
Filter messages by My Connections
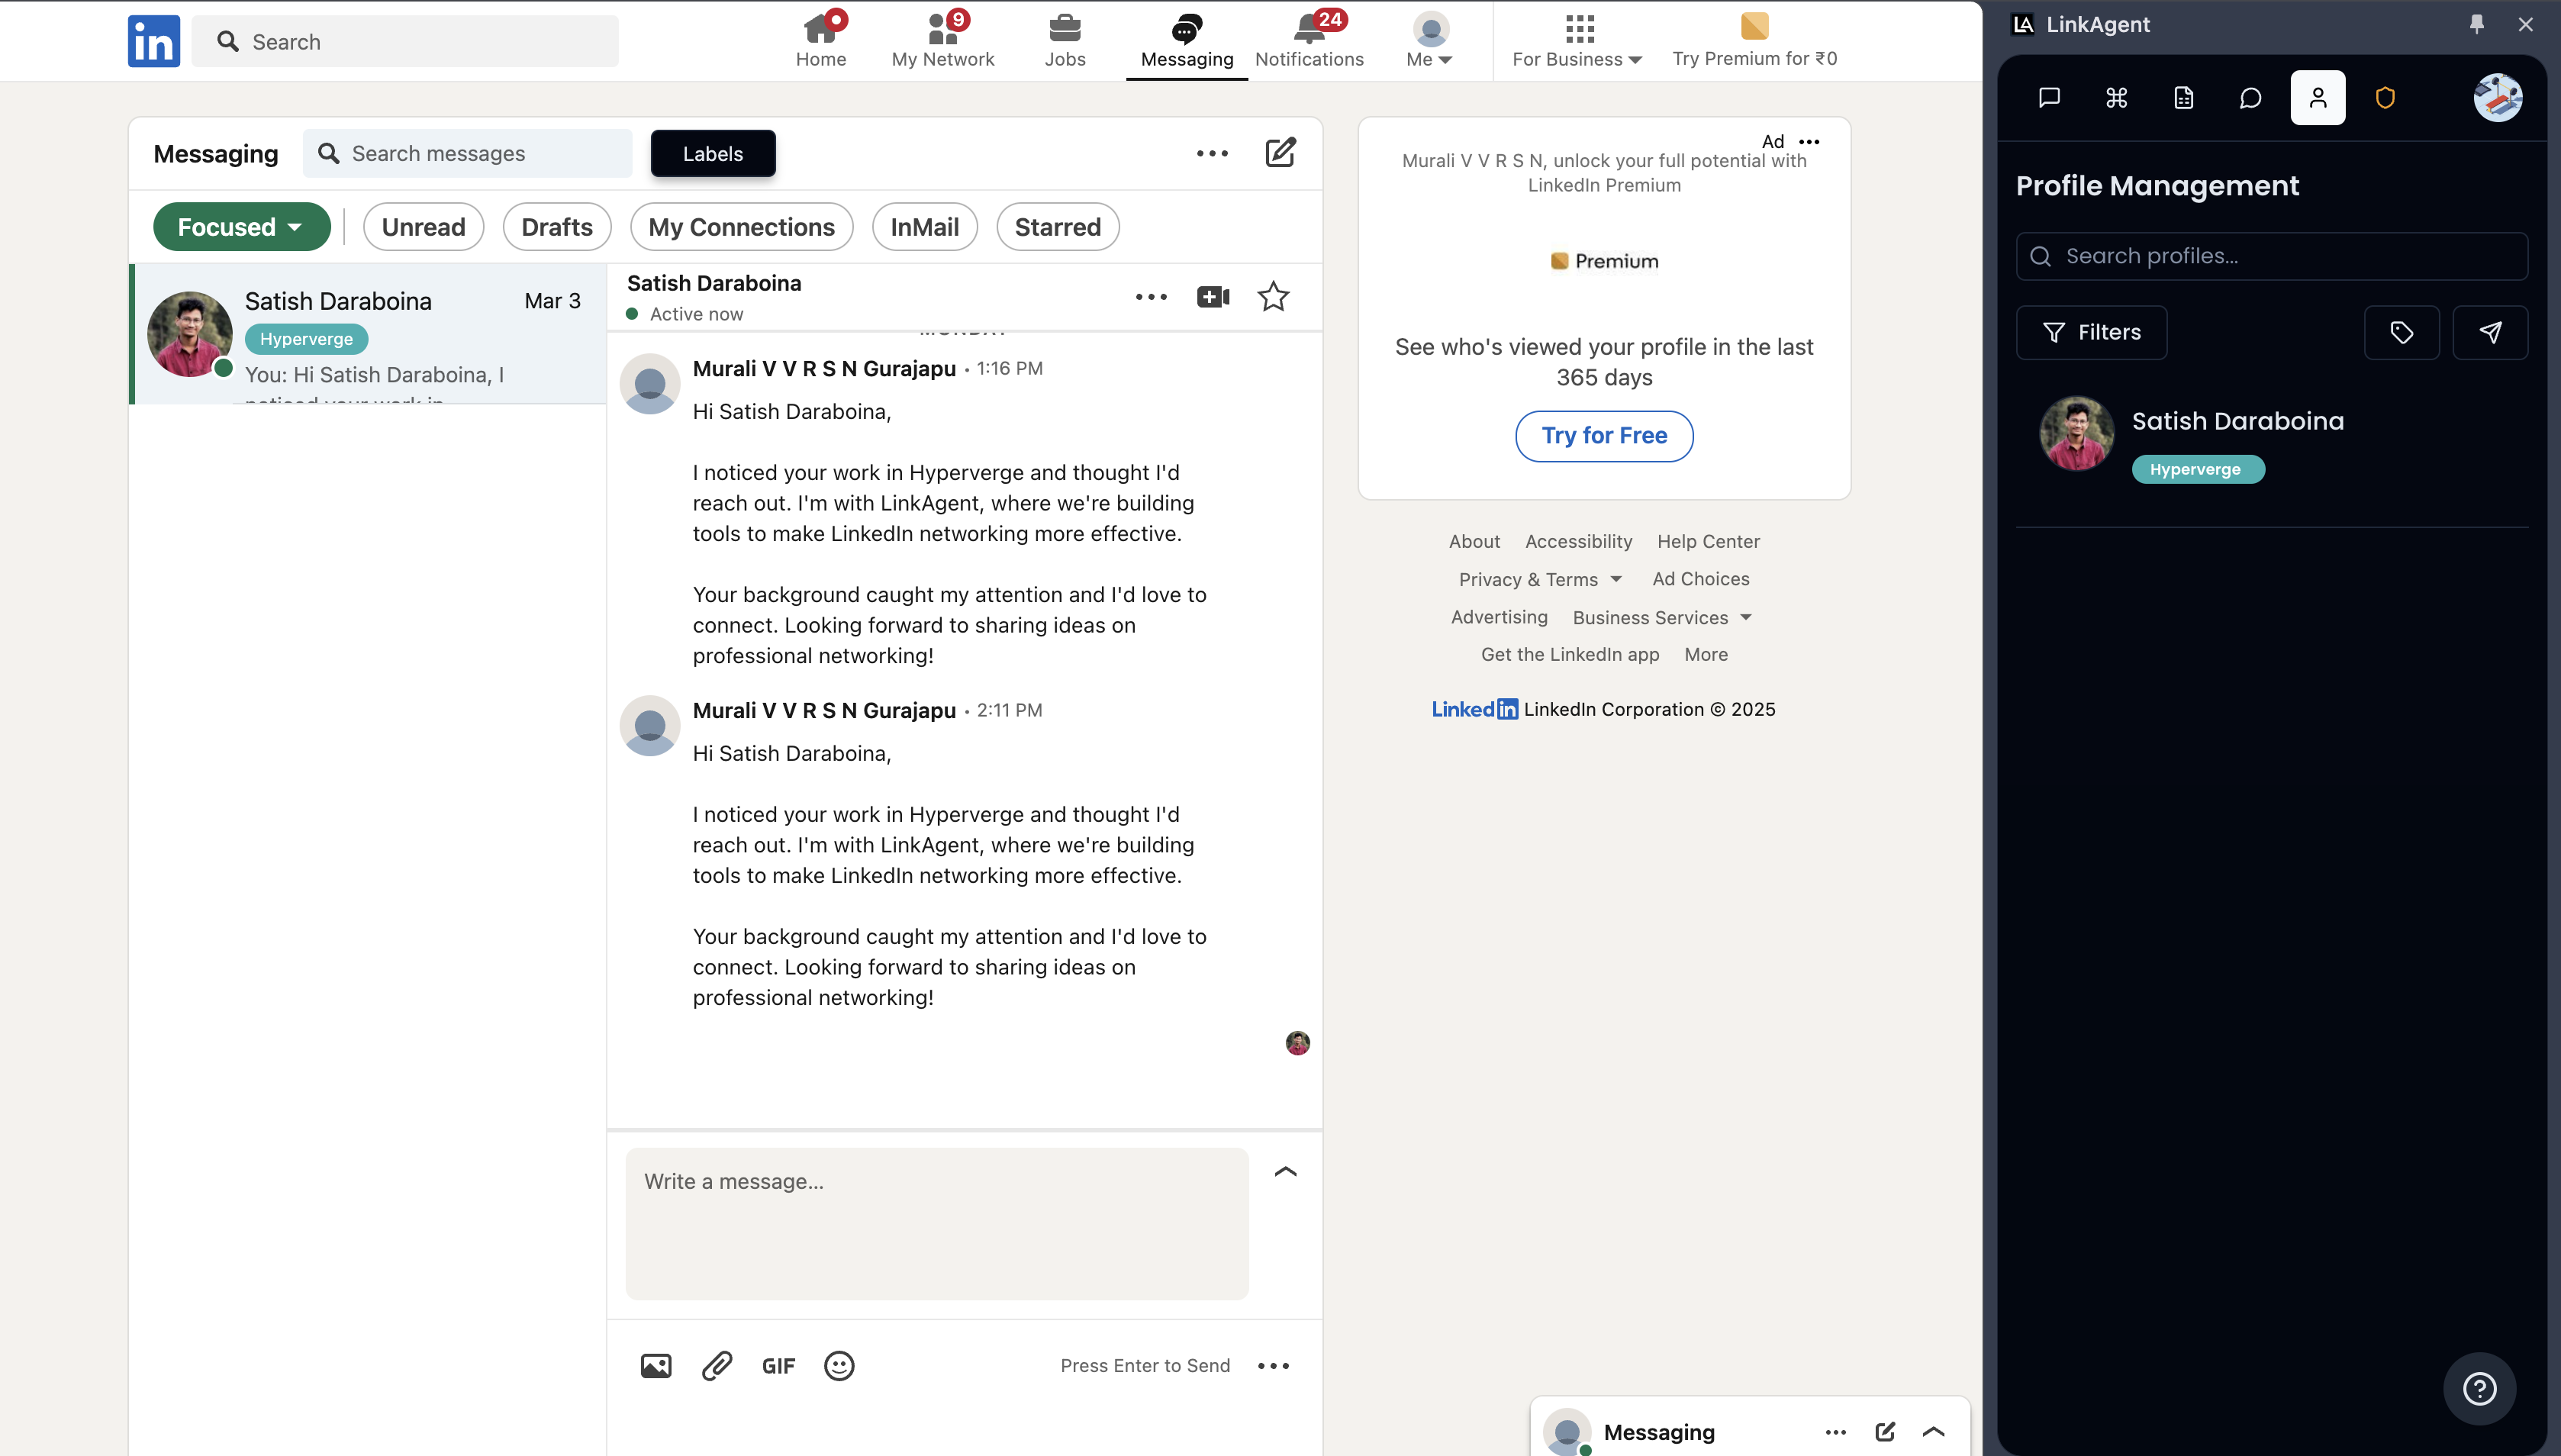(x=741, y=227)
